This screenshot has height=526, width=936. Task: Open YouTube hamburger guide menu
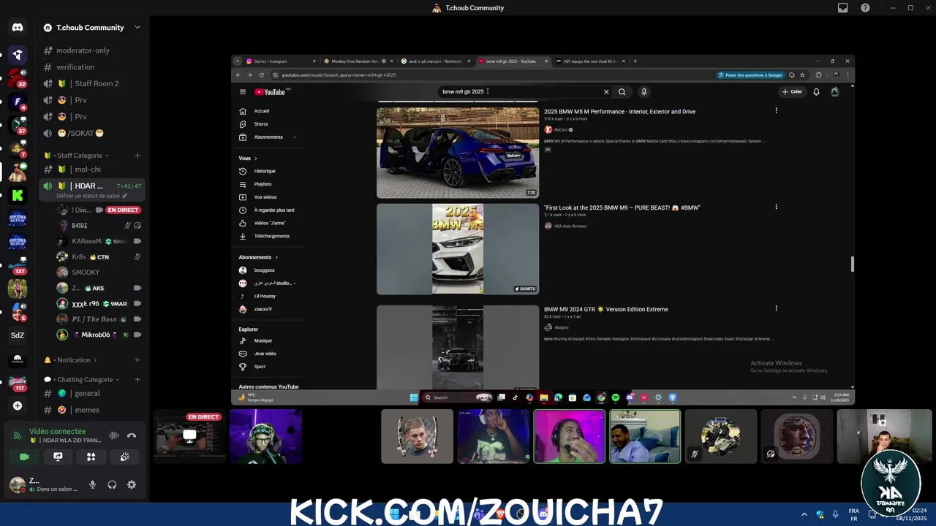coord(243,92)
